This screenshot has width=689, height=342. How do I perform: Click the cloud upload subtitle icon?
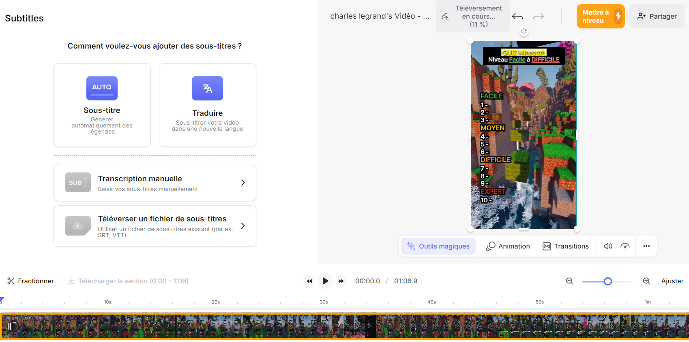(78, 226)
